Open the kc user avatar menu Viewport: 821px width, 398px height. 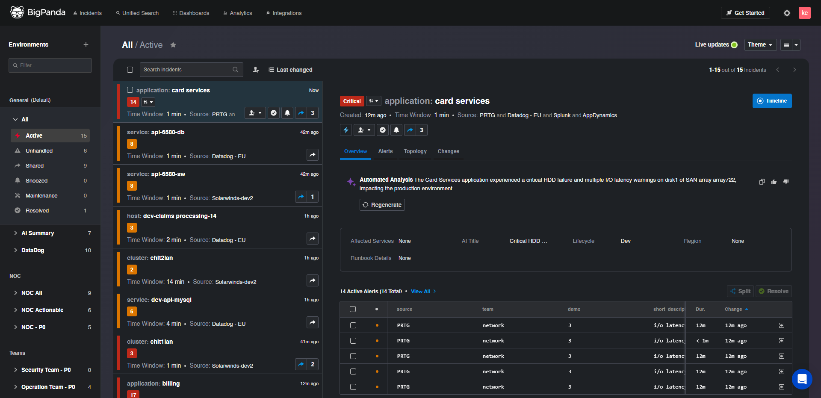coord(804,13)
